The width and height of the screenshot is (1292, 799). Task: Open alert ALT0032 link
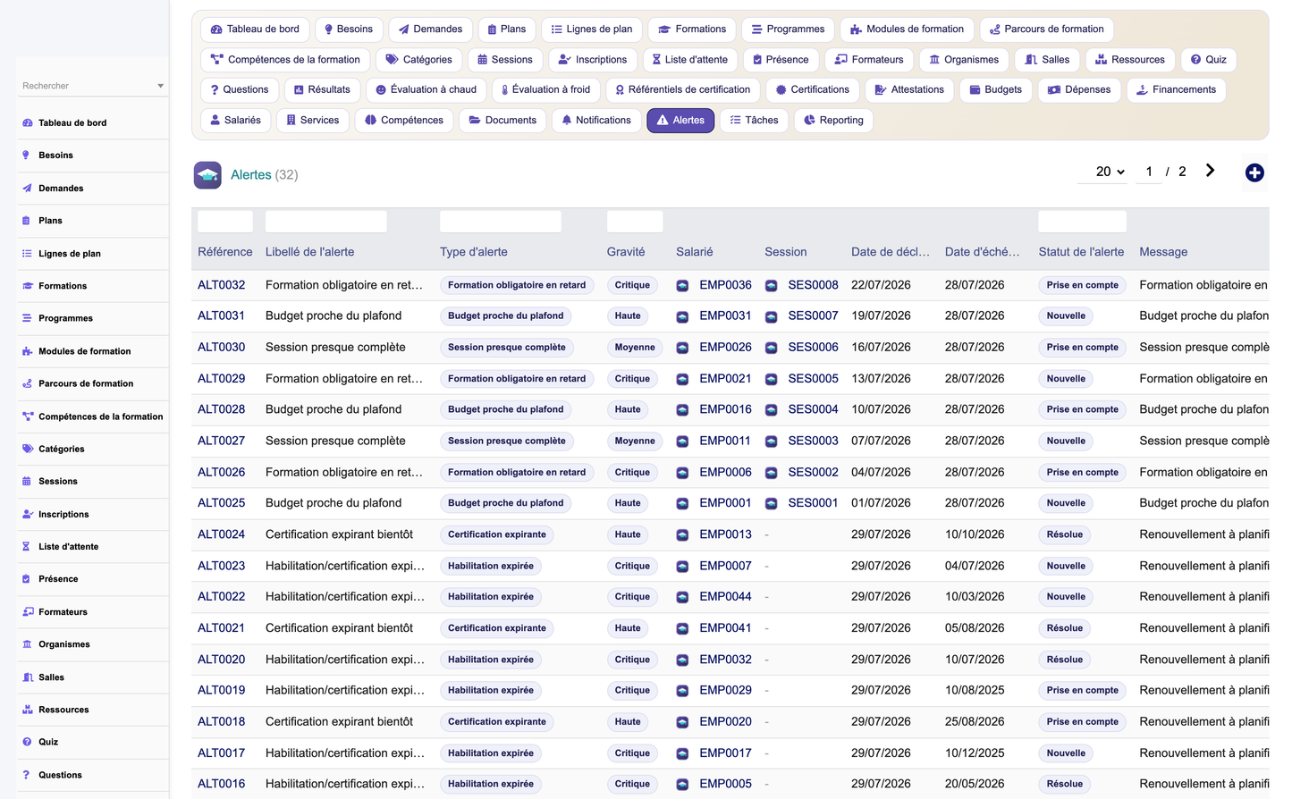pos(221,285)
